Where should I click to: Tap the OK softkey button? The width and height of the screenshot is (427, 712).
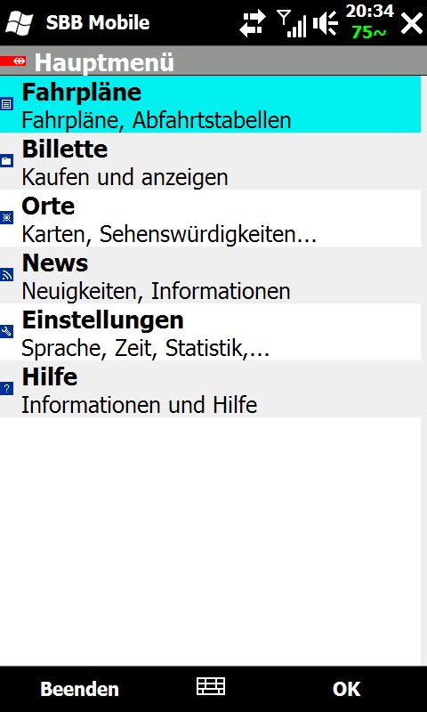point(346,689)
